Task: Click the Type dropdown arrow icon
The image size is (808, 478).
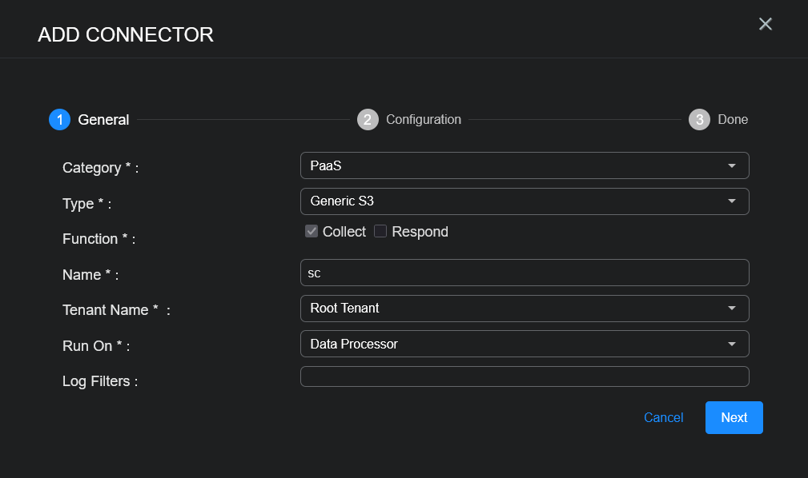Action: [731, 201]
